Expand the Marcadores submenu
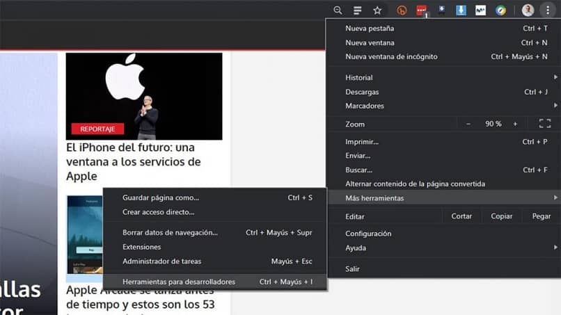The width and height of the screenshot is (561, 315). point(445,106)
